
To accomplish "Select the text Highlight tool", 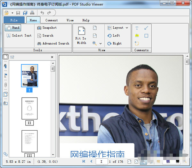I will [x=137, y=36].
